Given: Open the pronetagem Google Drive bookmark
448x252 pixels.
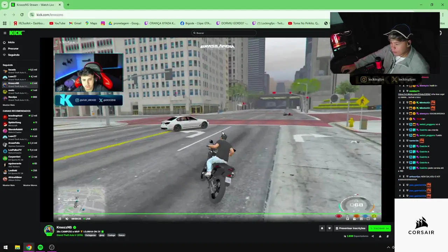Looking at the screenshot, I should (x=125, y=23).
